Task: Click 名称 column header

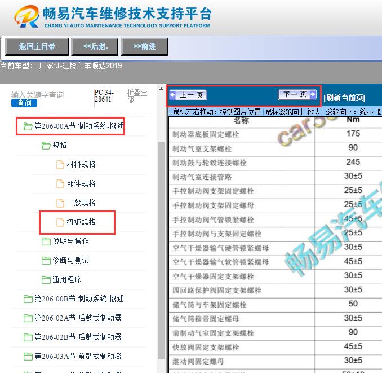Action: point(242,120)
